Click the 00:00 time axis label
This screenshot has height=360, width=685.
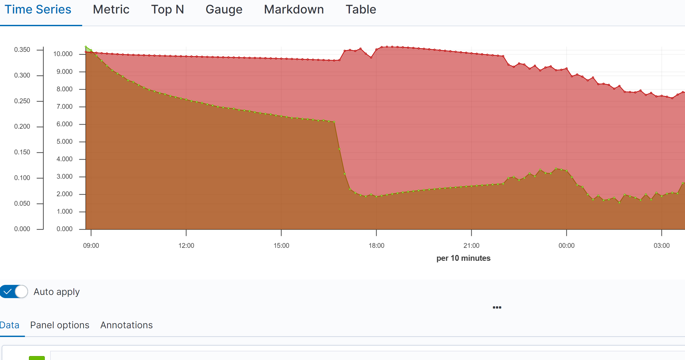pos(566,246)
